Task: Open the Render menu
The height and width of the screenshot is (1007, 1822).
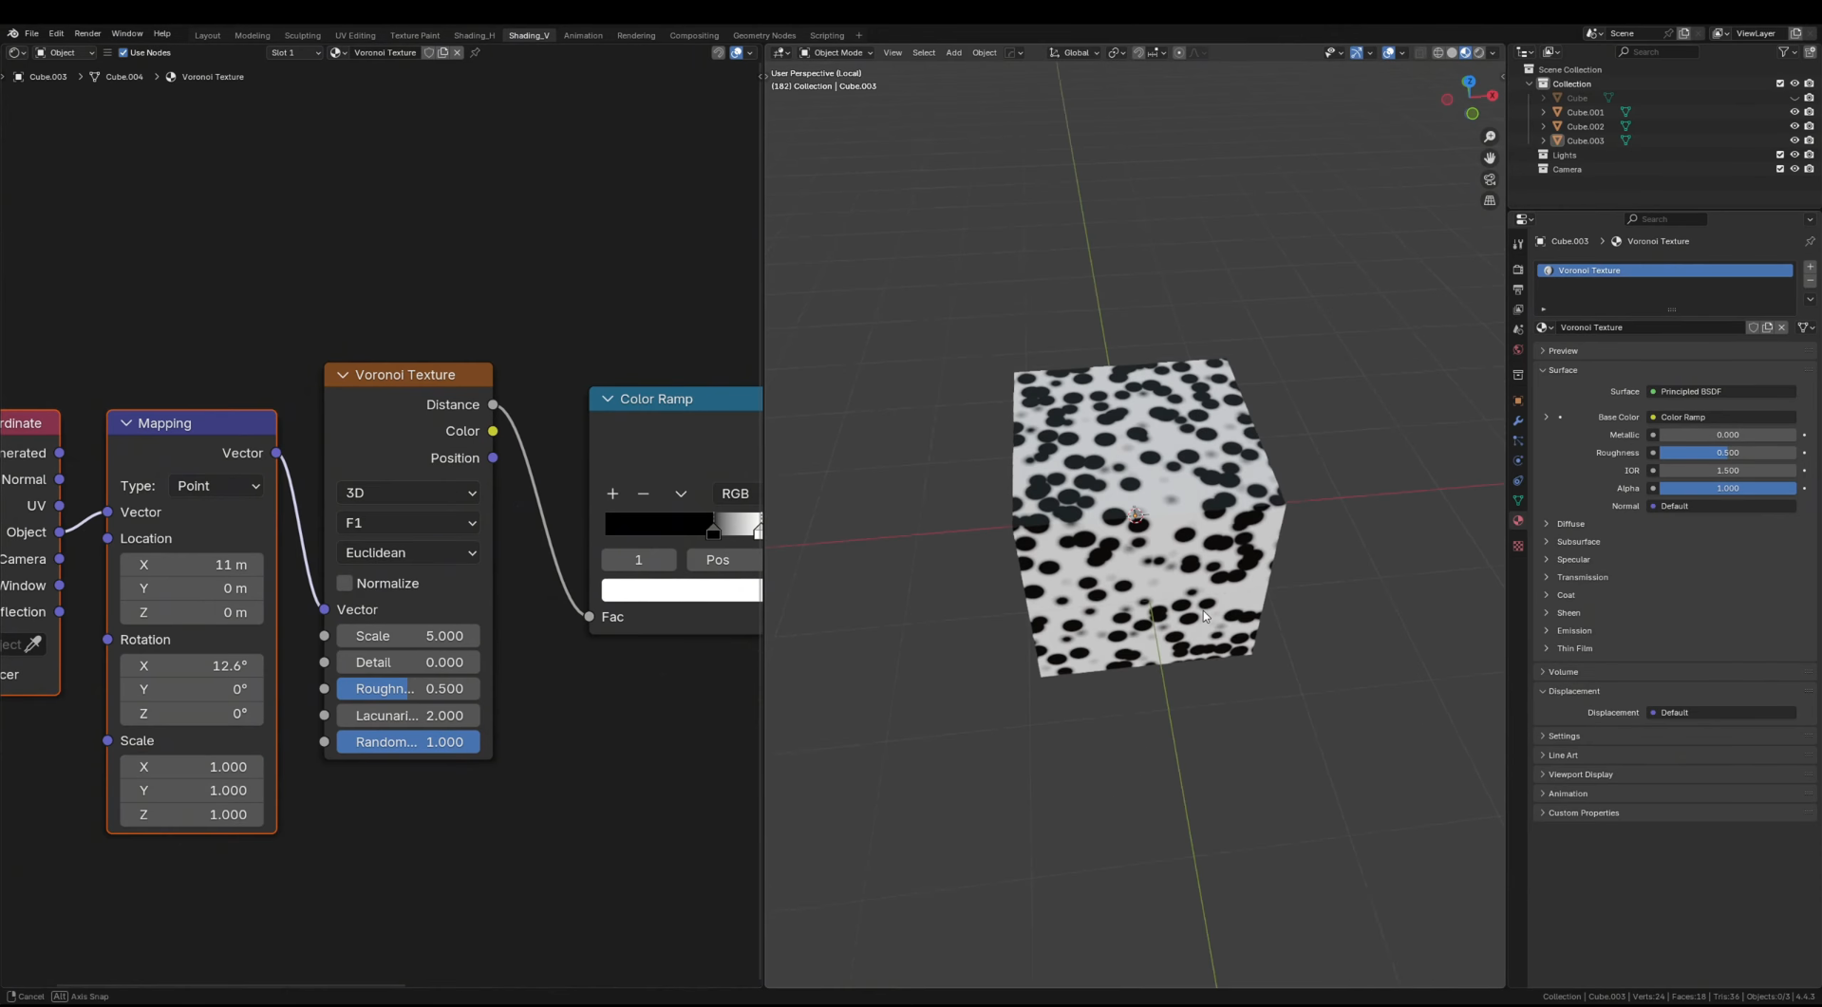Action: pyautogui.click(x=87, y=33)
